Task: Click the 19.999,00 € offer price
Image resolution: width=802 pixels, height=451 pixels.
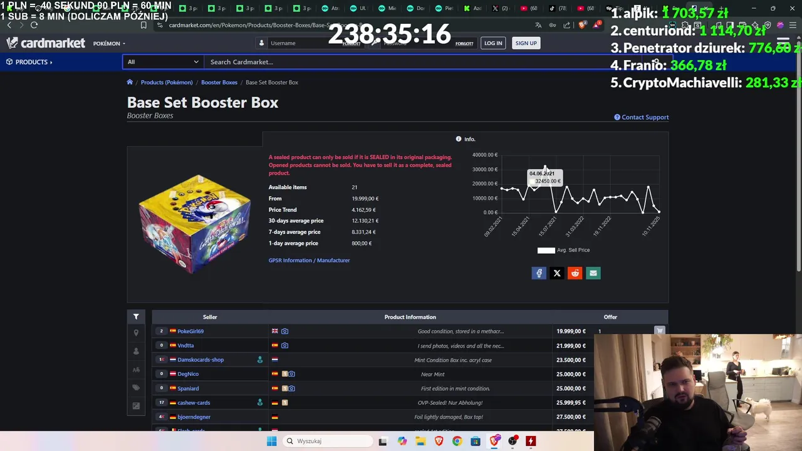Action: pyautogui.click(x=571, y=331)
